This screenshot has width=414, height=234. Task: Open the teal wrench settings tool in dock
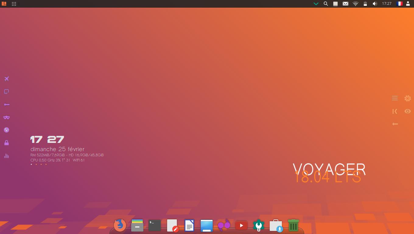point(259,225)
